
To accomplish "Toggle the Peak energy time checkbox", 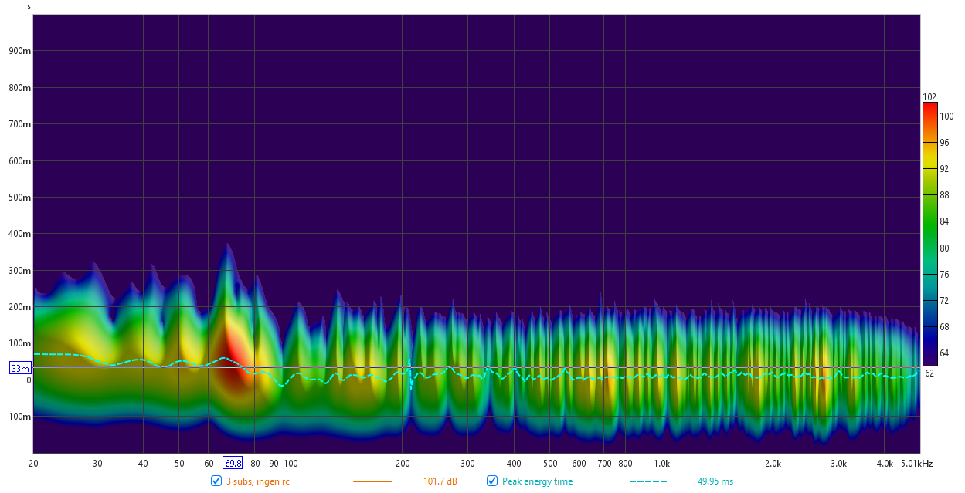I will coord(492,481).
